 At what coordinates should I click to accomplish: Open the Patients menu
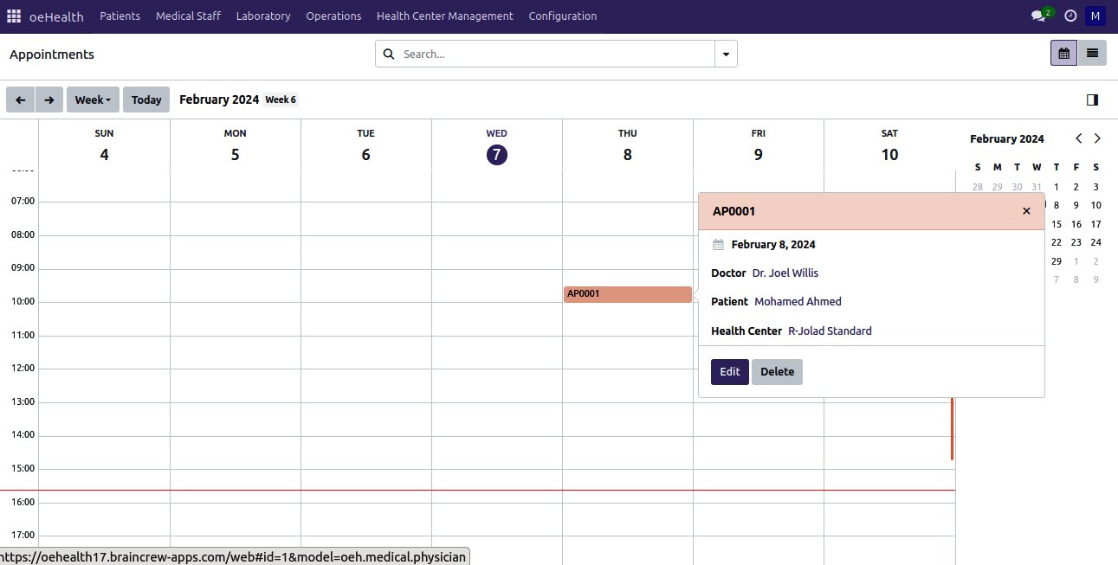tap(120, 16)
